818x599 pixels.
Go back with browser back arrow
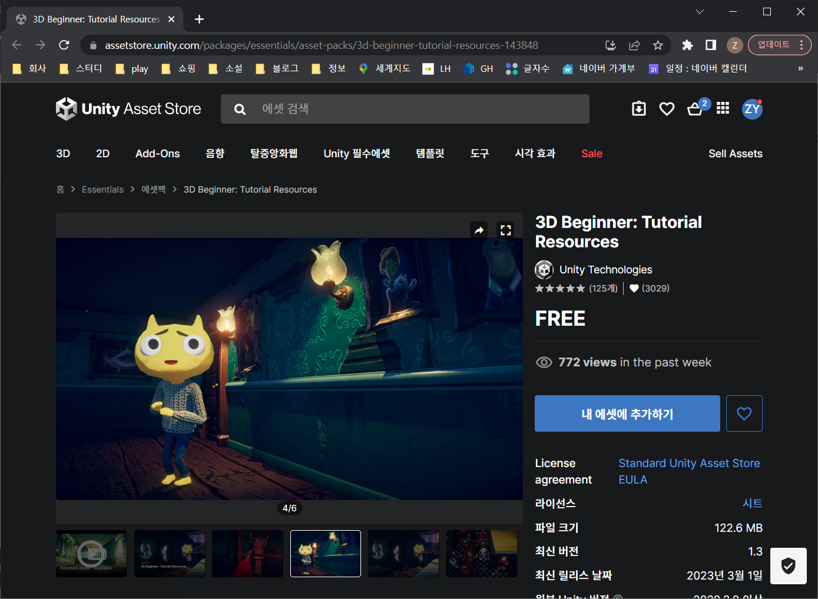point(16,45)
